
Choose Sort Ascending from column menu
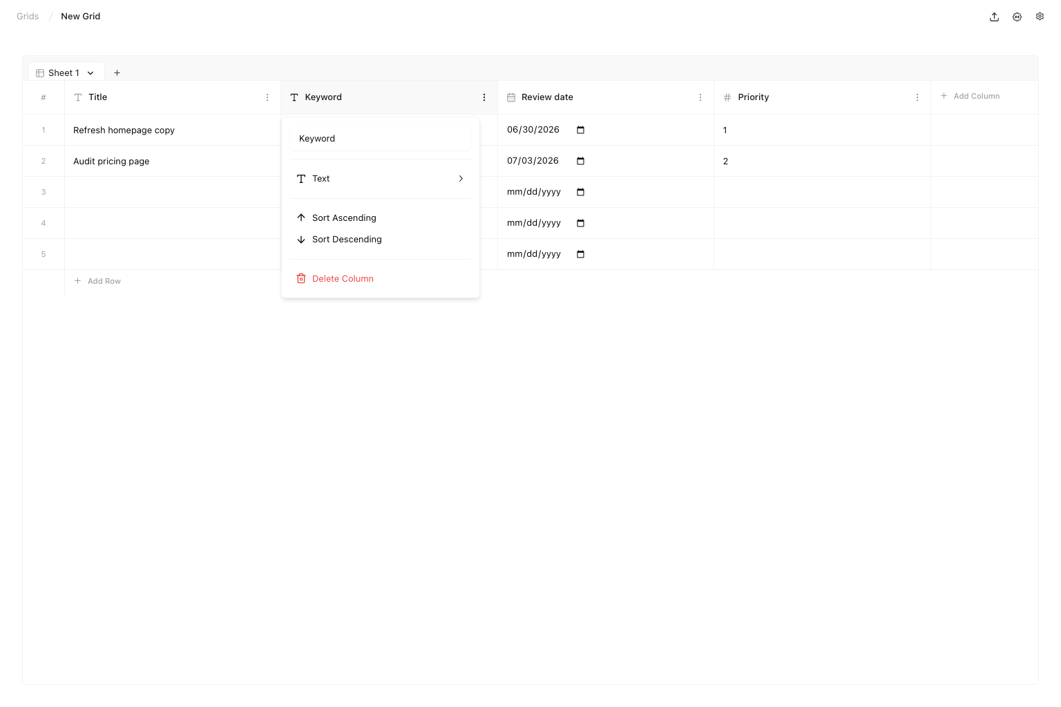pos(381,217)
